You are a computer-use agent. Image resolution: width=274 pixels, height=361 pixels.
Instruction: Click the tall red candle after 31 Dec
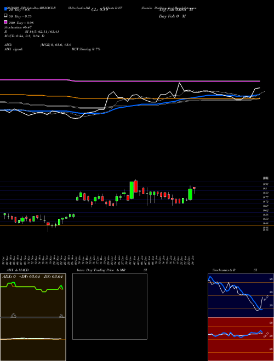(x=136, y=187)
